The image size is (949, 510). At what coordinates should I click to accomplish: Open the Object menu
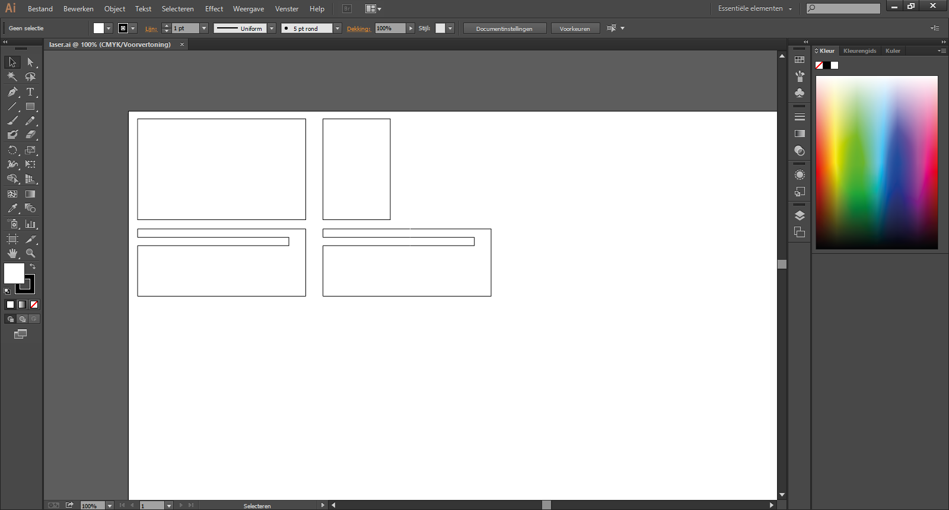(x=114, y=9)
